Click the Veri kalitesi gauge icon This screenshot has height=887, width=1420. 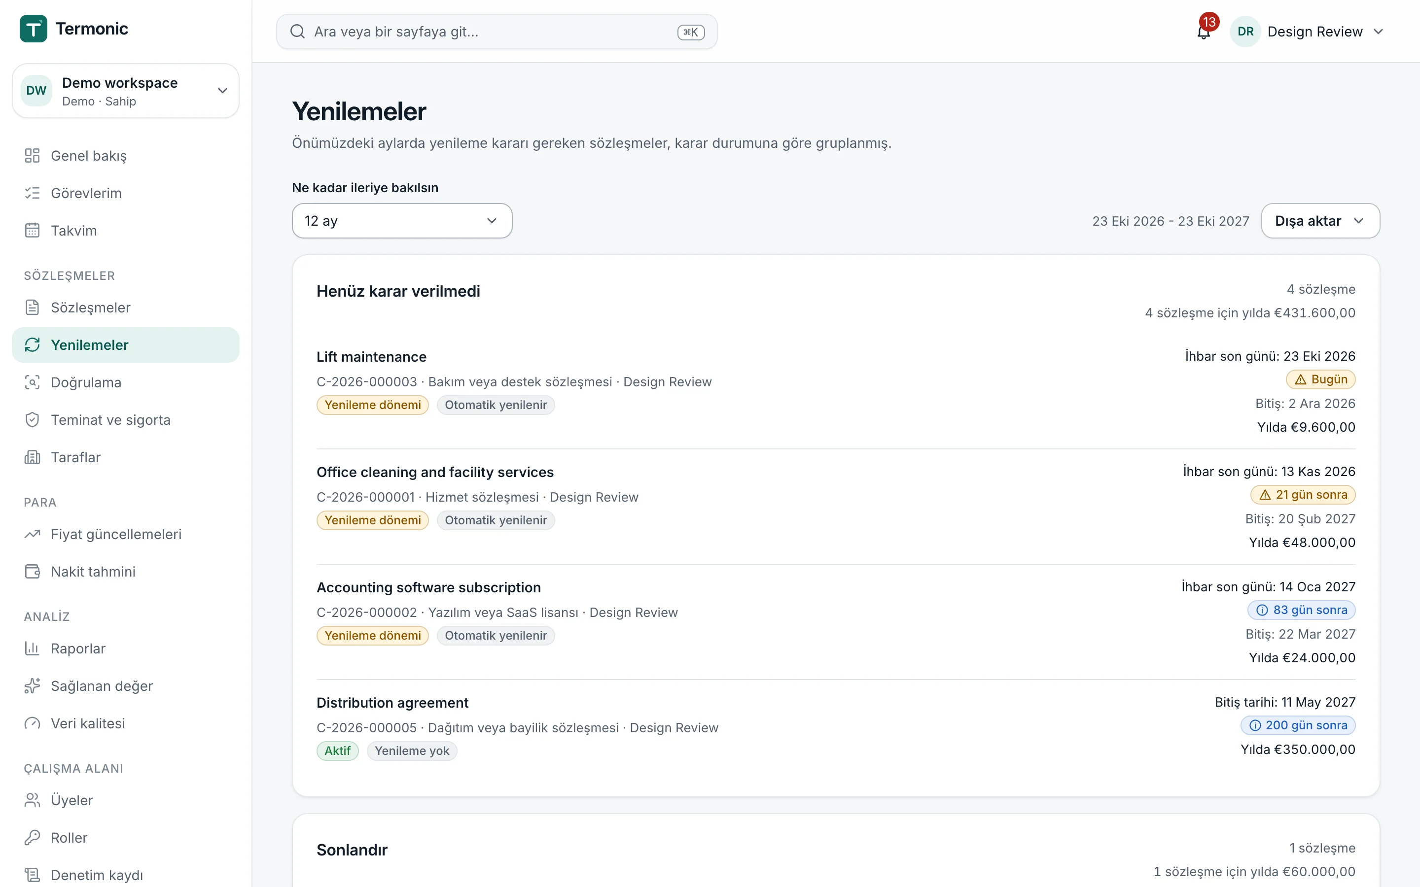(x=32, y=724)
